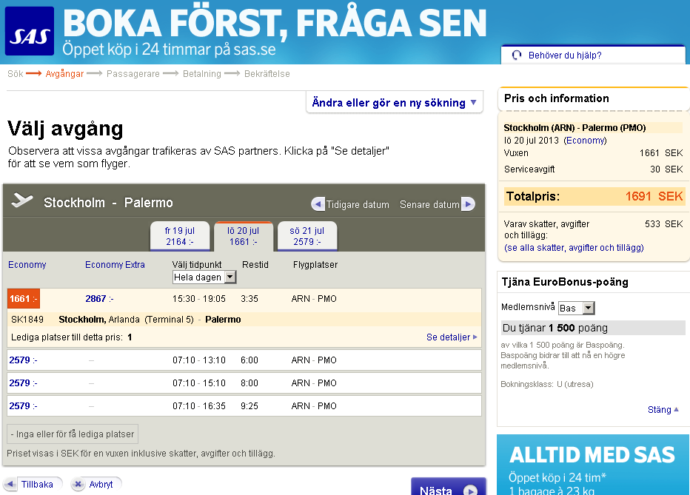Click the Tjäna EuroBonus-poäng heading
The image size is (690, 495).
click(565, 282)
